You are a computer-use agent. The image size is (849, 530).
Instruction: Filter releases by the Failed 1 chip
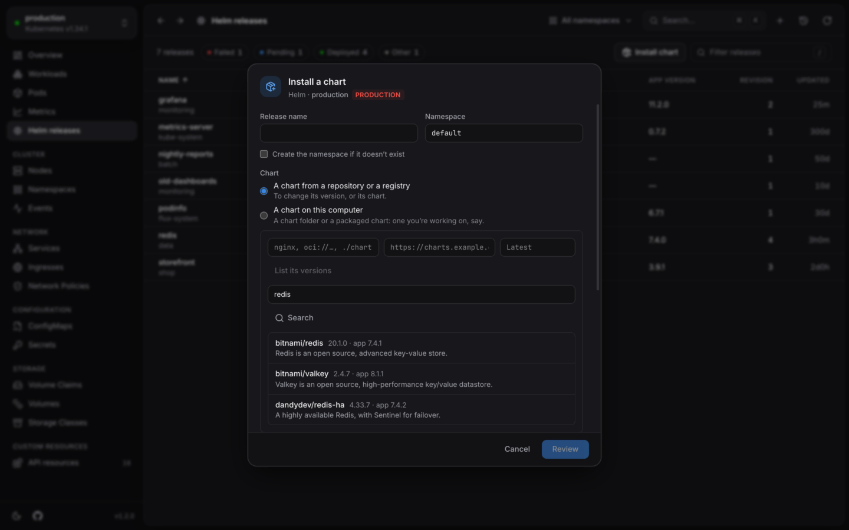(225, 52)
